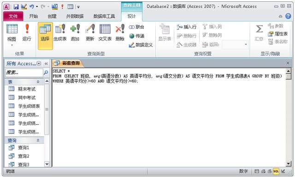This screenshot has height=178, width=295.
Task: Click 删除列 delete columns button
Action: pyautogui.click(x=212, y=35)
